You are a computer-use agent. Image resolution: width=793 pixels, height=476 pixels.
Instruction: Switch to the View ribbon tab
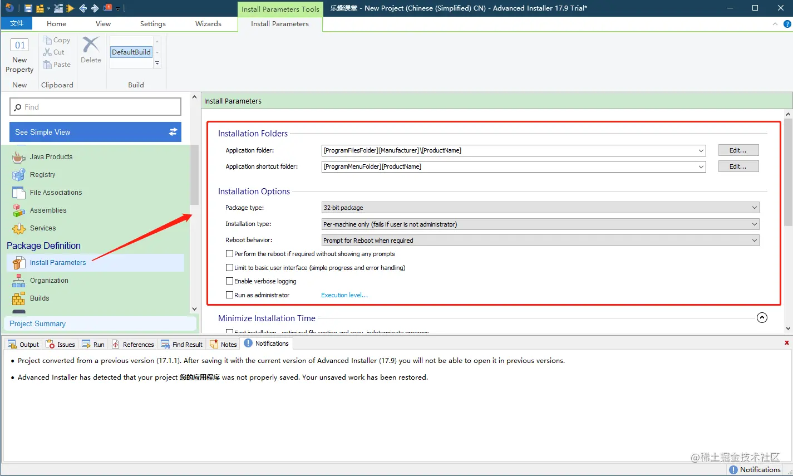point(103,24)
